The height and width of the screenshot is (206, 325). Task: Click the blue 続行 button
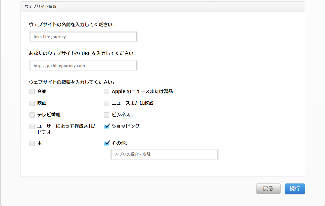295,189
